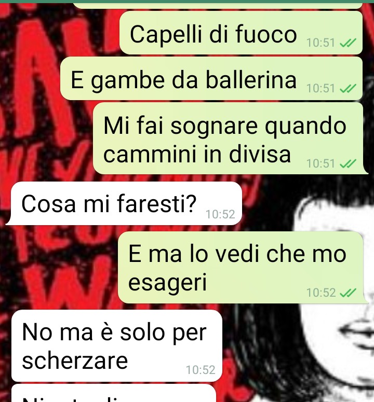Viewport: 374px width, 402px height.
Task: Click double-check icon on 'E gambe da ballerina'
Action: 348,89
